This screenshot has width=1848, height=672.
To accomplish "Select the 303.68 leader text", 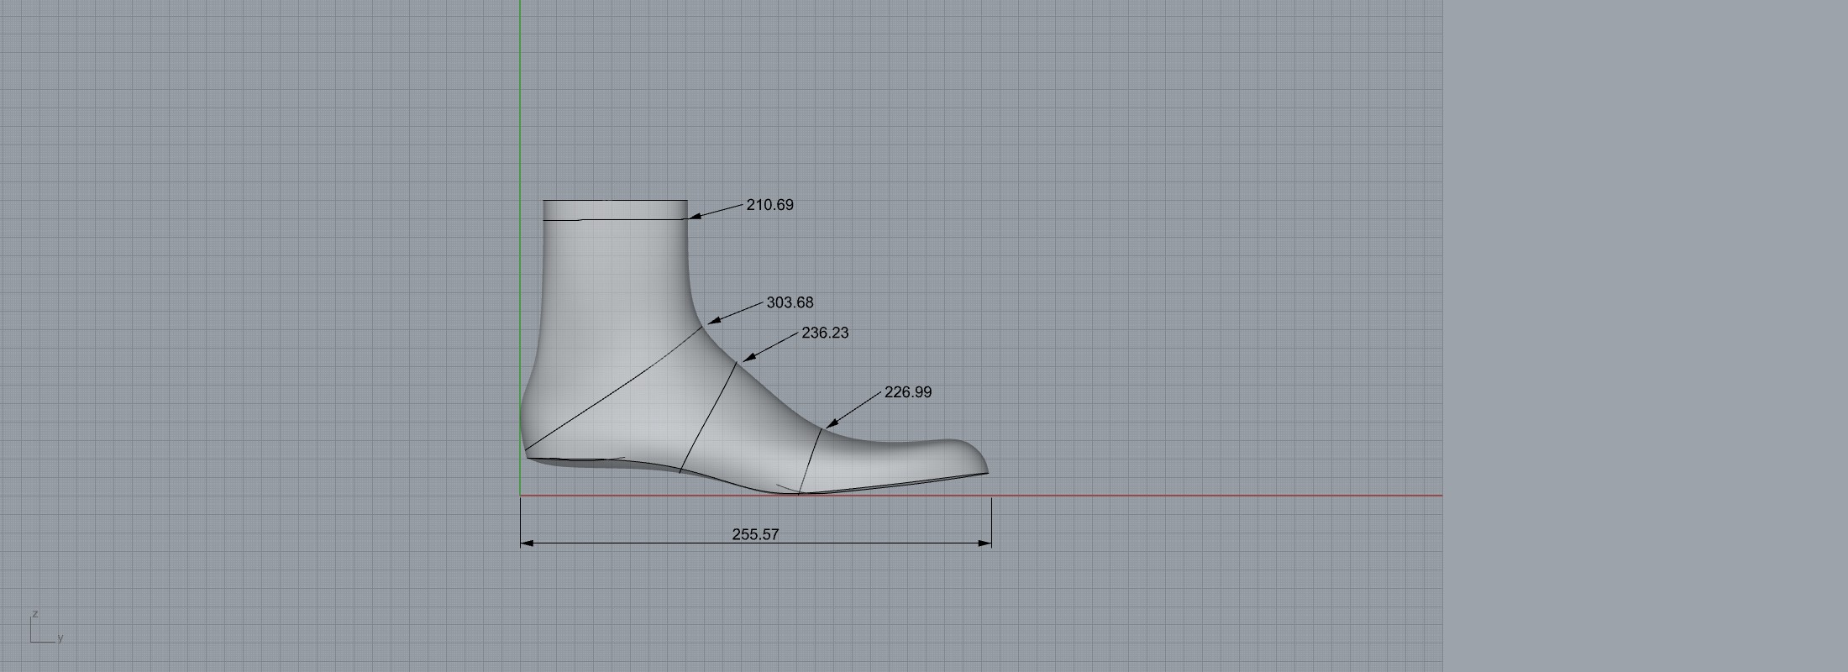I will (790, 302).
